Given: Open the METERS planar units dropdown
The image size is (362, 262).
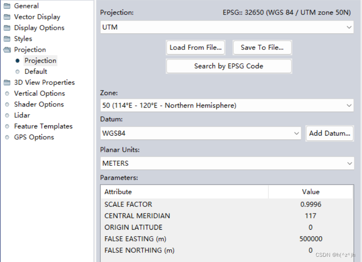Looking at the screenshot, I should (x=227, y=163).
